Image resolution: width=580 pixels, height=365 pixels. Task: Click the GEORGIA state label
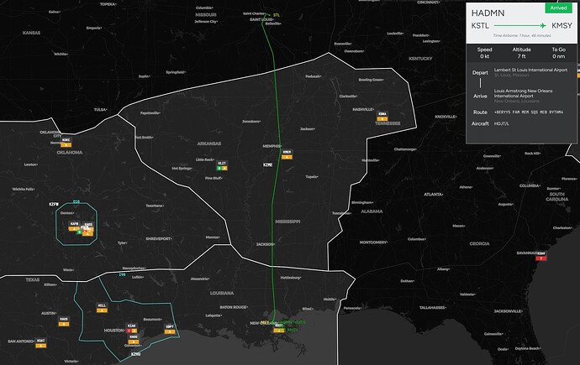coord(479,243)
